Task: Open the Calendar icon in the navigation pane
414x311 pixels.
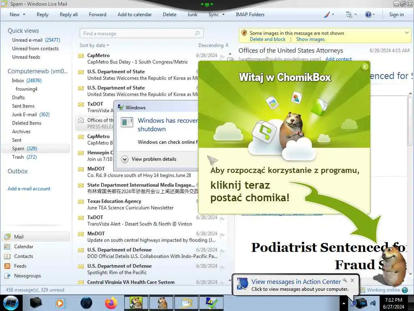Action: coord(7,247)
